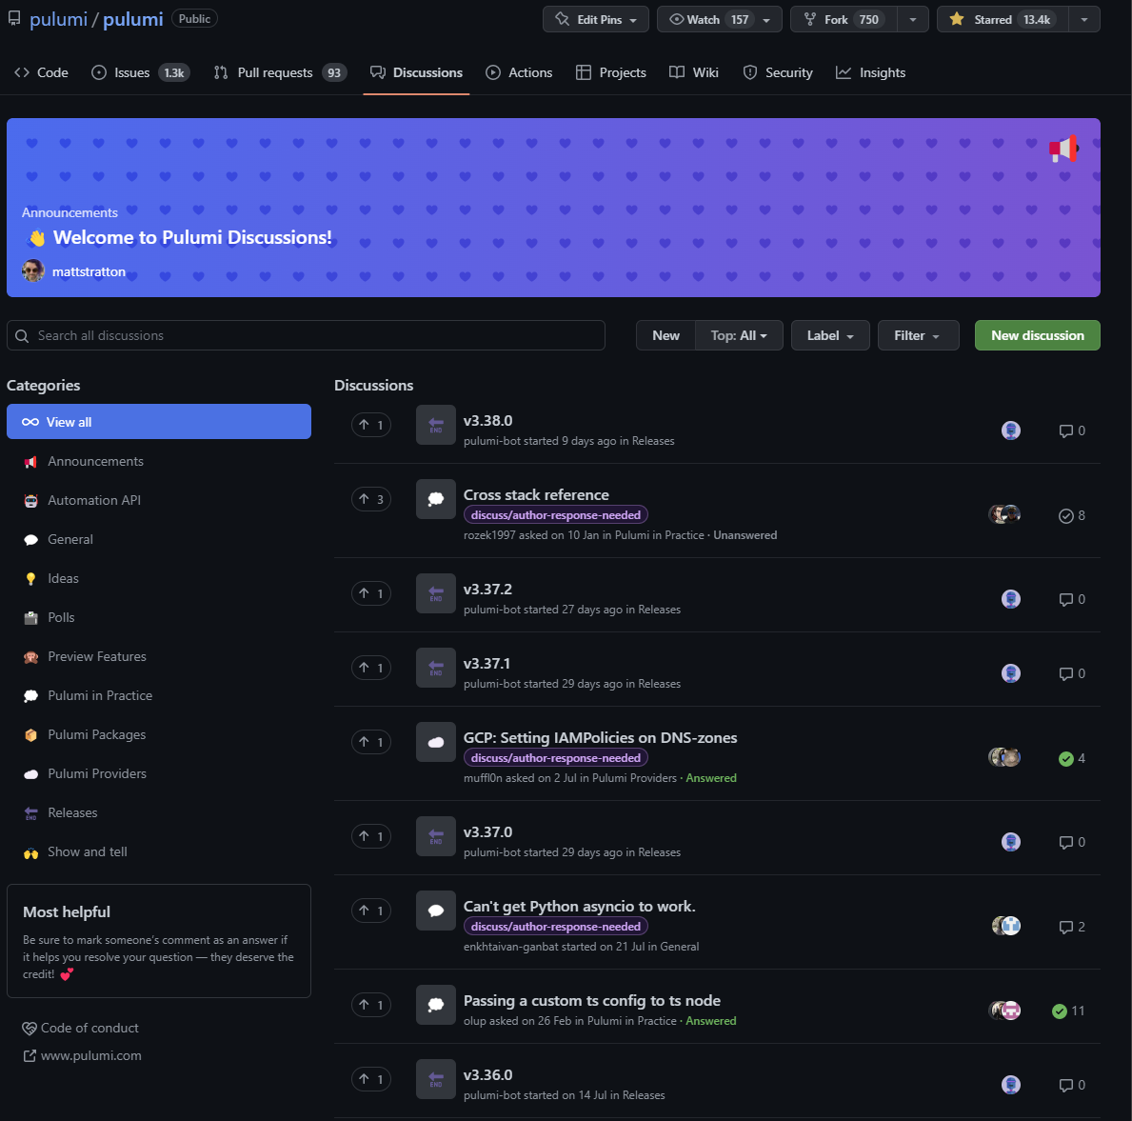1132x1121 pixels.
Task: Click the Pulumi Packages cube icon
Action: click(x=30, y=734)
